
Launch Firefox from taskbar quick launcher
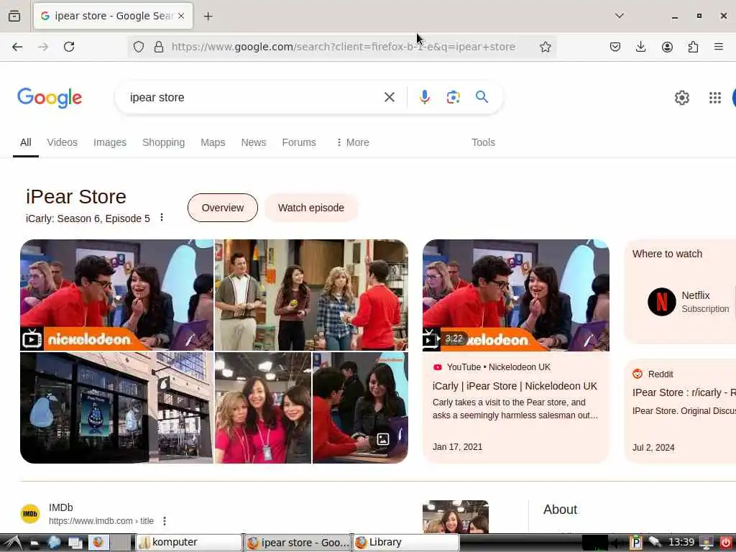98,543
